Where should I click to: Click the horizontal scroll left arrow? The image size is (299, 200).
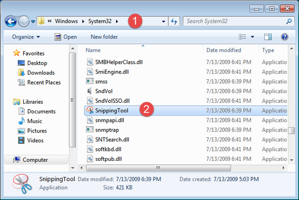pyautogui.click(x=81, y=168)
